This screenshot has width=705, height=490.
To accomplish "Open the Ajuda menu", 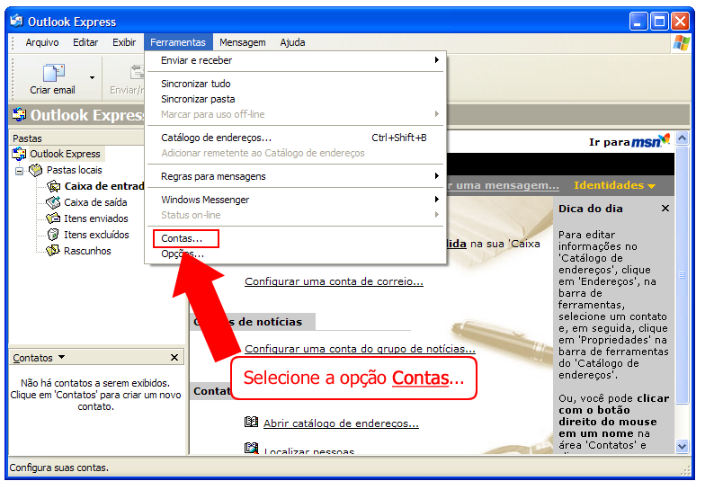I will click(x=292, y=42).
